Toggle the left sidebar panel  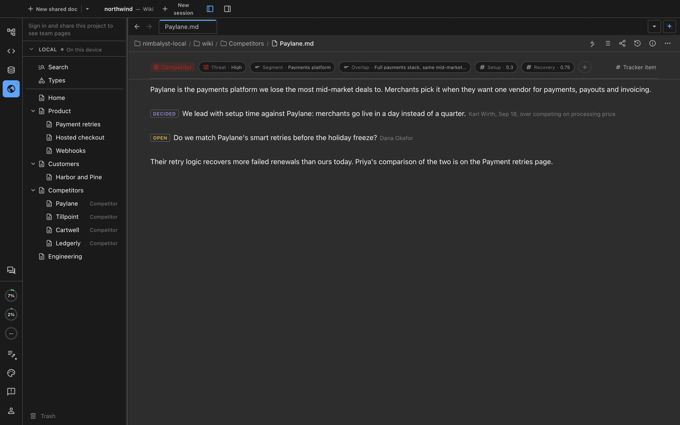click(x=210, y=9)
